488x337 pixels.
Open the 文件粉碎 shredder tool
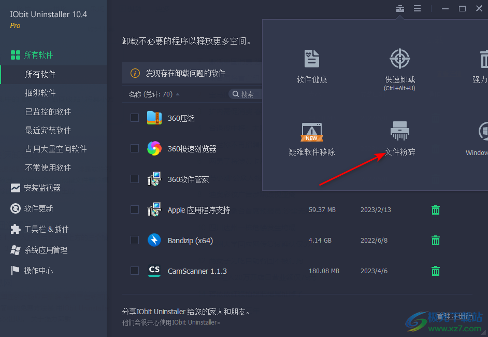(400, 138)
